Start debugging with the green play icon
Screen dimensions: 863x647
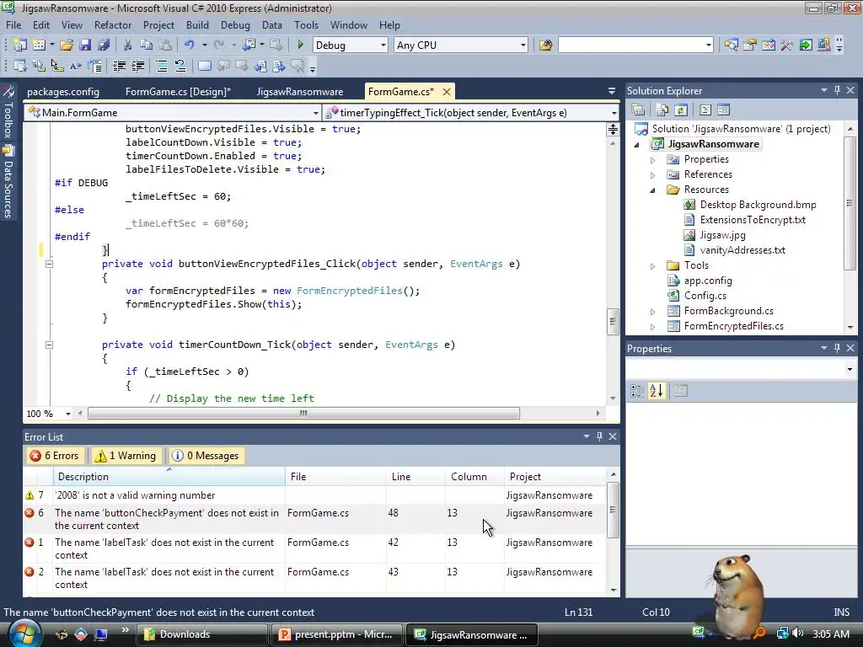coord(301,45)
